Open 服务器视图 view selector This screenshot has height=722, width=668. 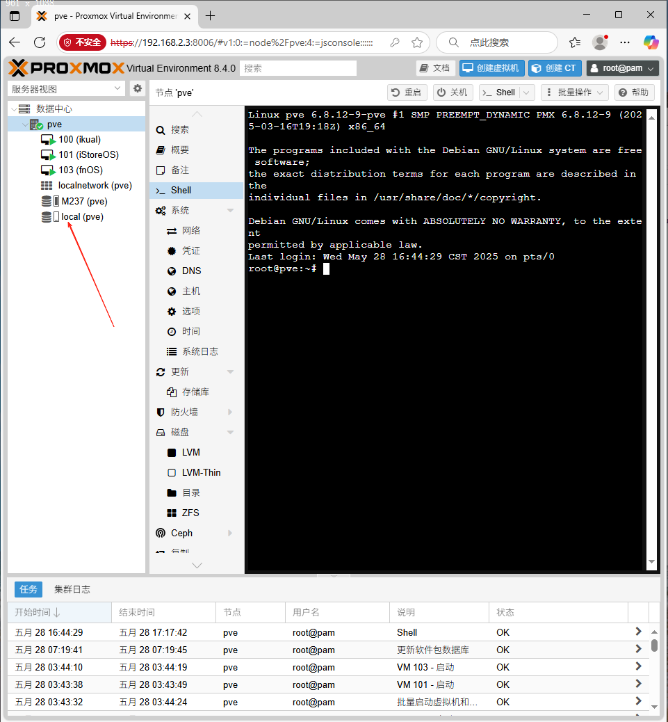click(66, 89)
